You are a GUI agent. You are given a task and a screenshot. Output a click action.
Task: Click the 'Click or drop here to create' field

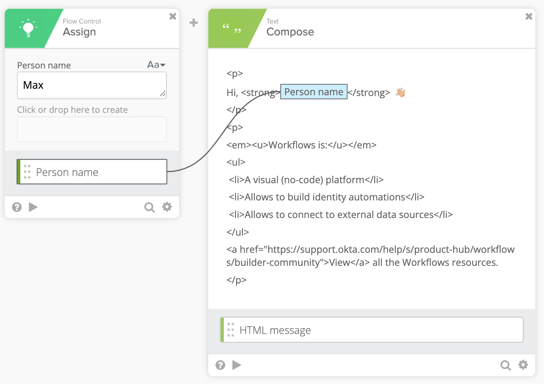point(91,129)
